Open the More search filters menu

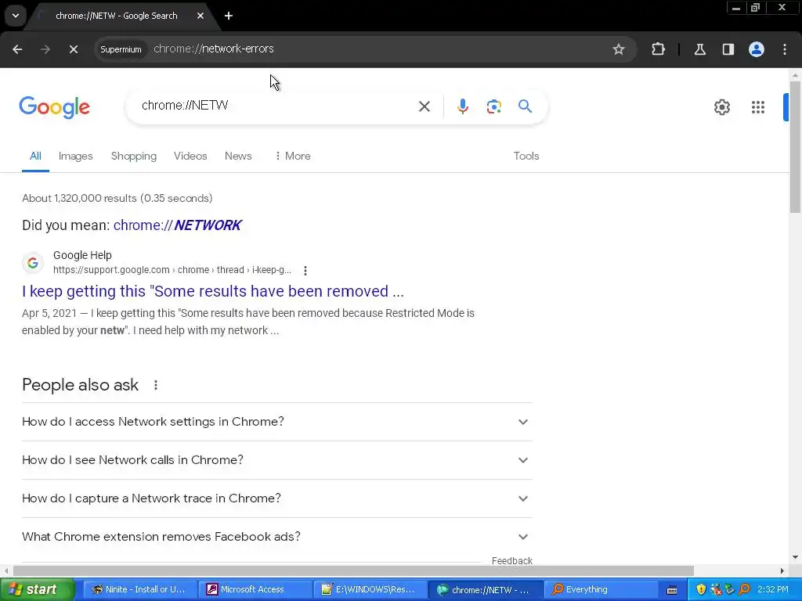point(293,156)
